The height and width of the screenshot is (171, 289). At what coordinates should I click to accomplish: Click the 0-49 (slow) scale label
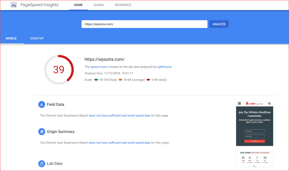click(x=159, y=80)
